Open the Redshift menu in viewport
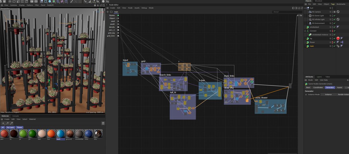This screenshot has height=154, width=349. pyautogui.click(x=50, y=5)
